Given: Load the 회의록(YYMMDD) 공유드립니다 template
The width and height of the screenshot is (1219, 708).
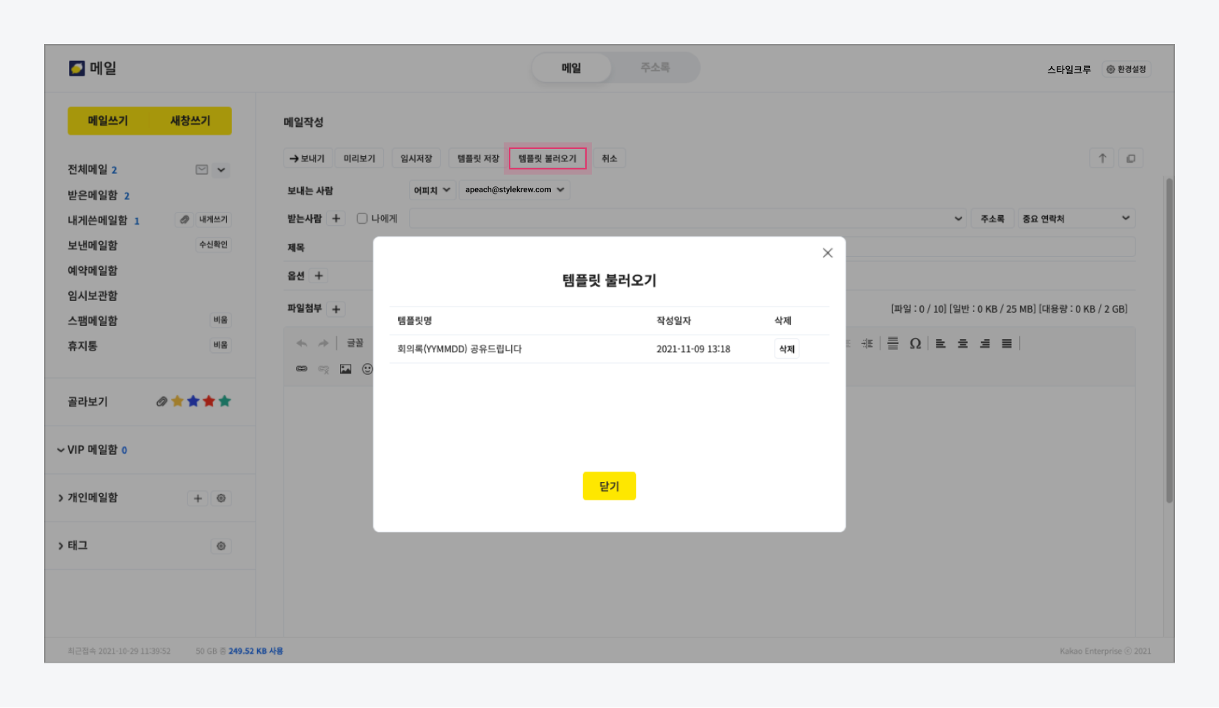Looking at the screenshot, I should pyautogui.click(x=460, y=349).
